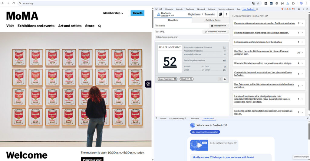Open the KI-Unterstützung drawer tab
310x161 pixels.
[x=177, y=119]
